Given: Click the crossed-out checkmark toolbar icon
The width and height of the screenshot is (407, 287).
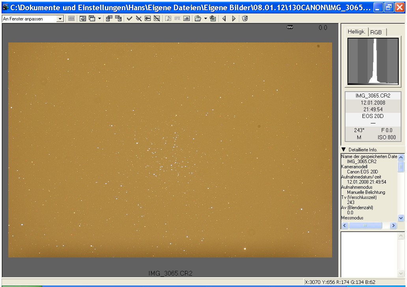Looking at the screenshot, I should tap(138, 18).
